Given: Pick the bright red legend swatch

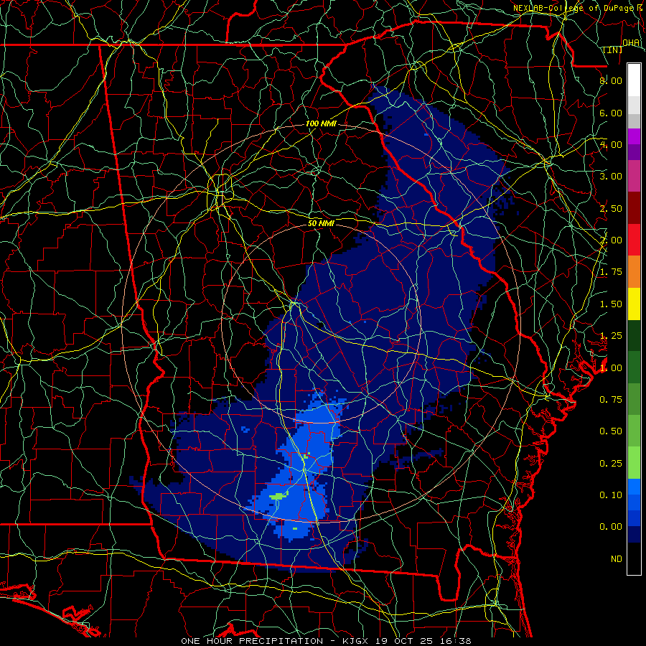Looking at the screenshot, I should [634, 240].
